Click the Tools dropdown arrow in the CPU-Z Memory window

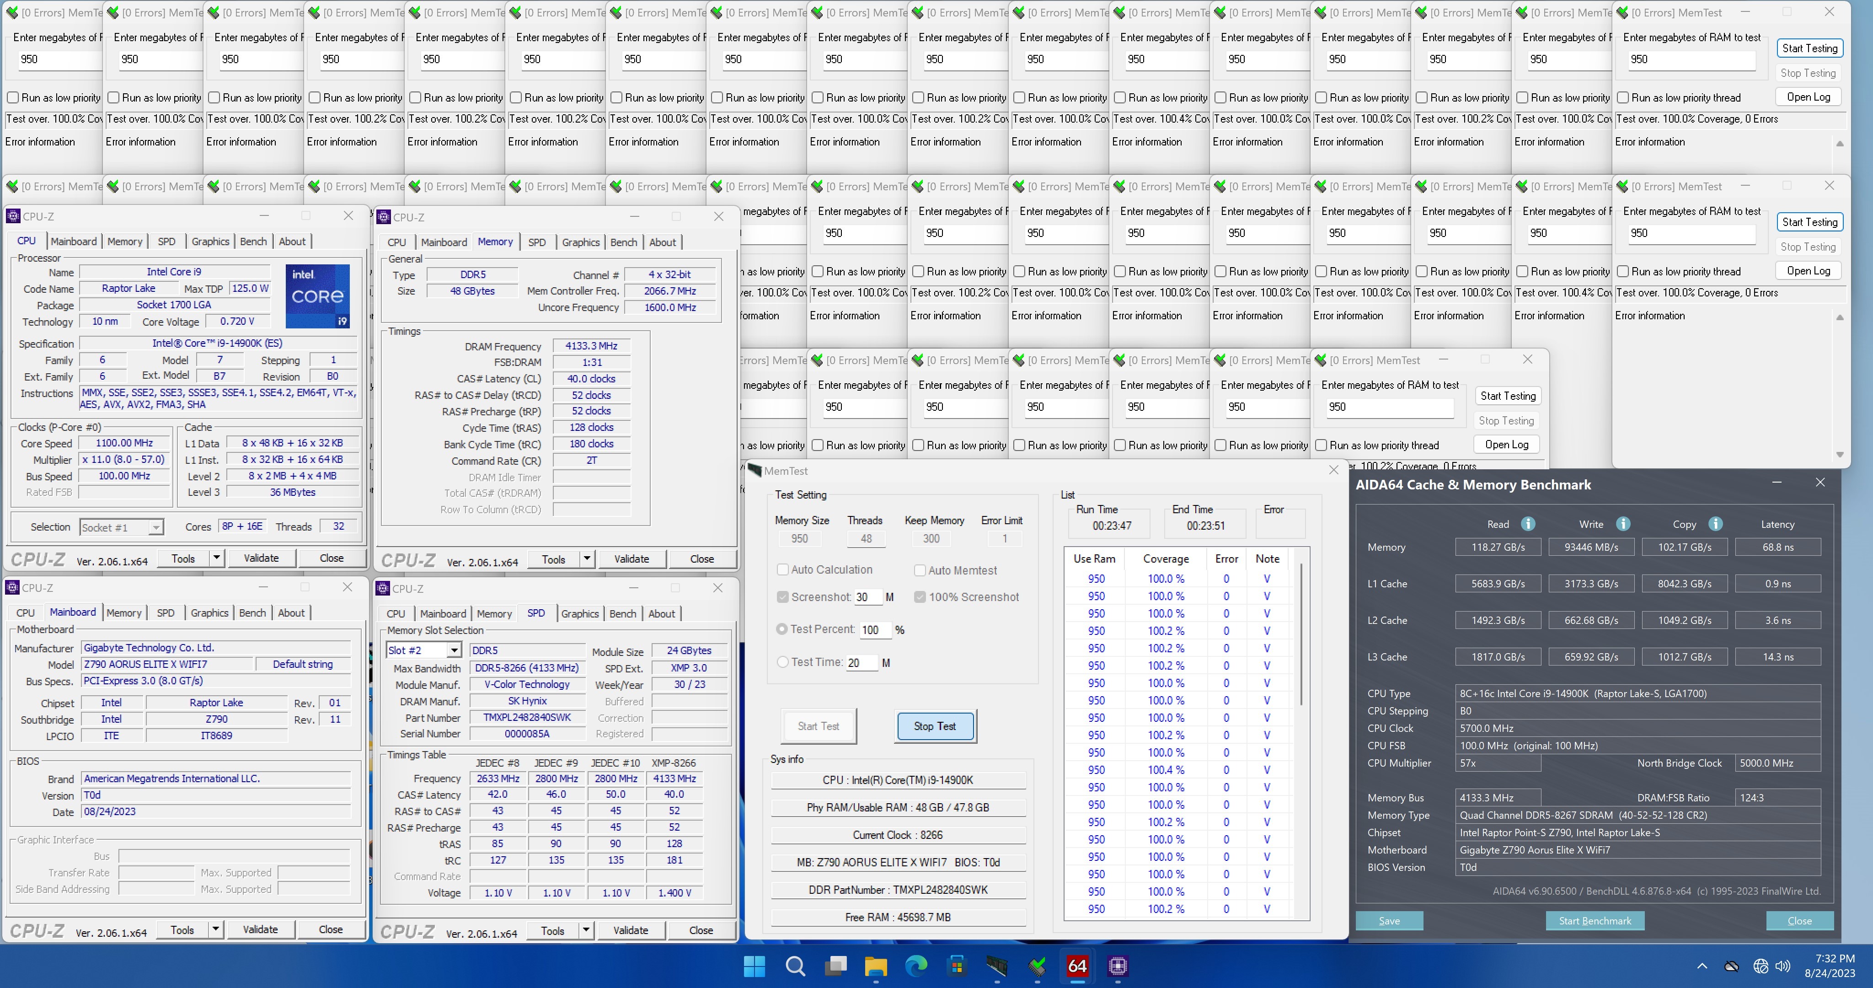[x=587, y=559]
